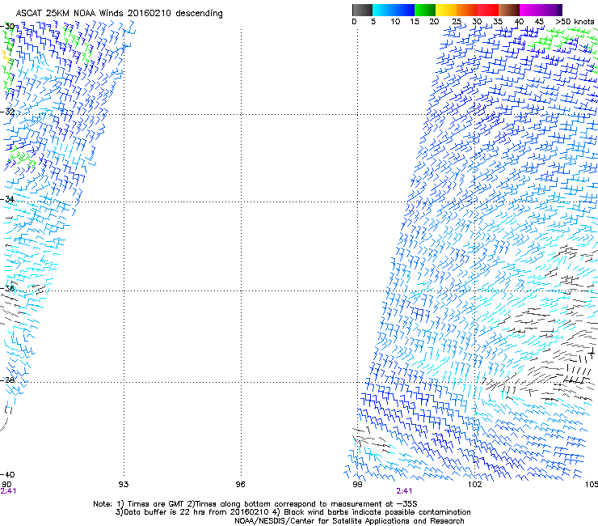Select the '-40' latitude axis label

pos(7,475)
